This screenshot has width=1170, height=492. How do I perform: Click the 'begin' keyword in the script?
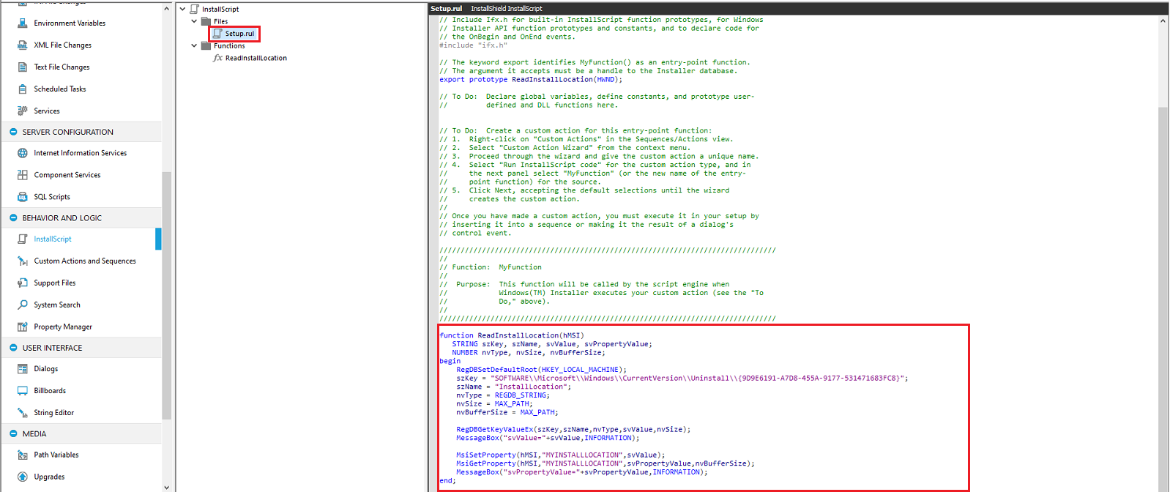pos(450,361)
